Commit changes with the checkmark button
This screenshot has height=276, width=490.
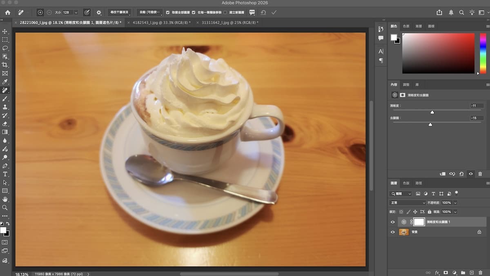coord(274,13)
